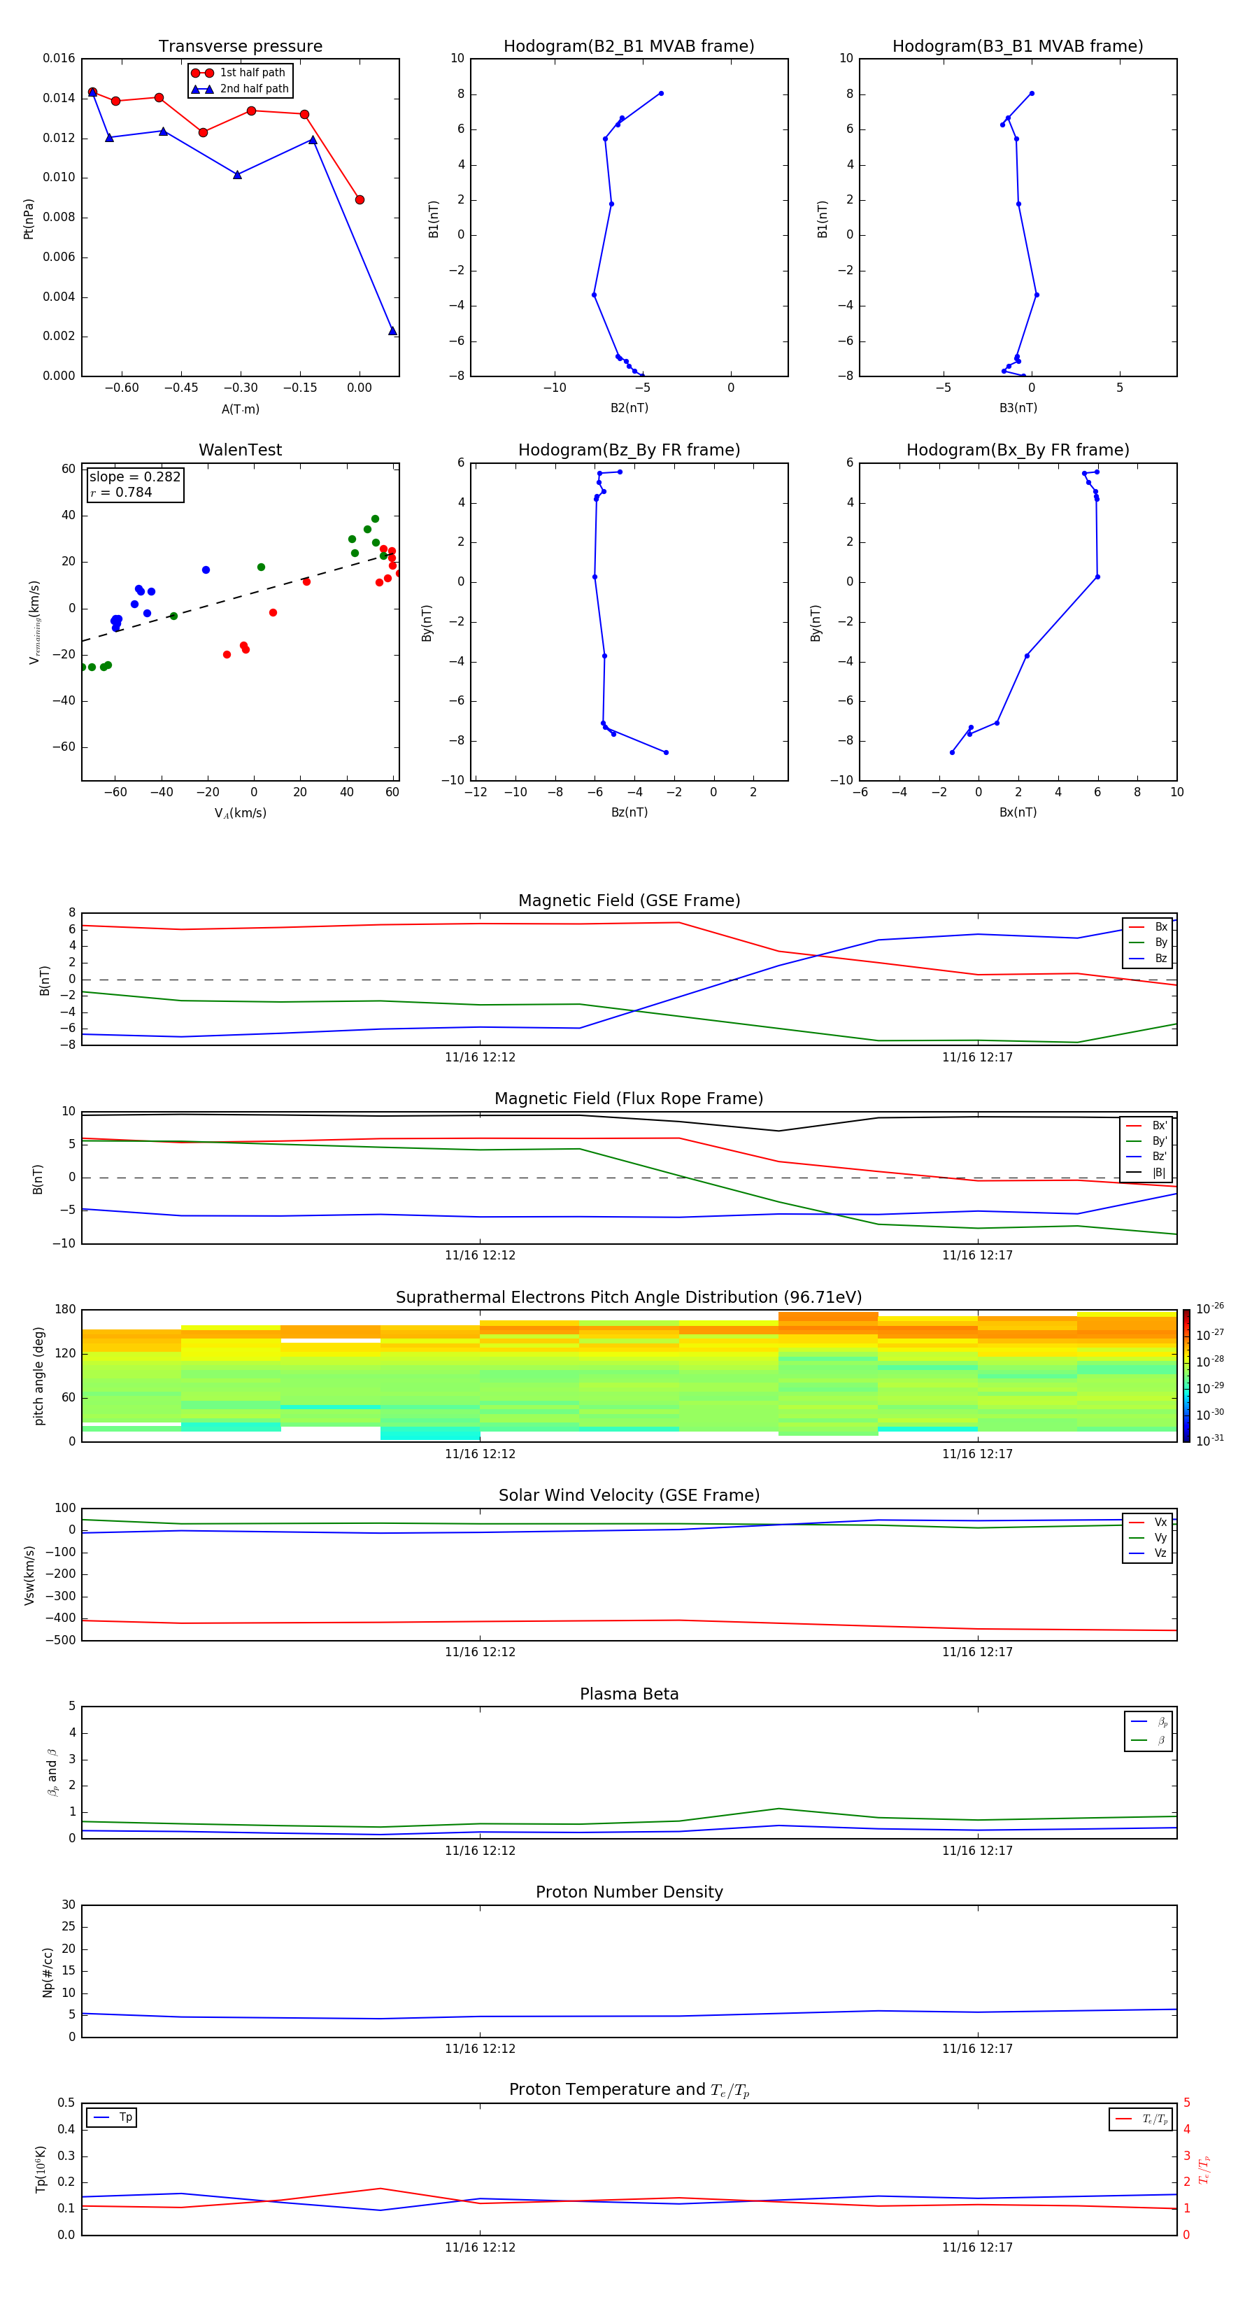Click the "Tp" legend entry
This screenshot has height=2309, width=1259.
112,2117
